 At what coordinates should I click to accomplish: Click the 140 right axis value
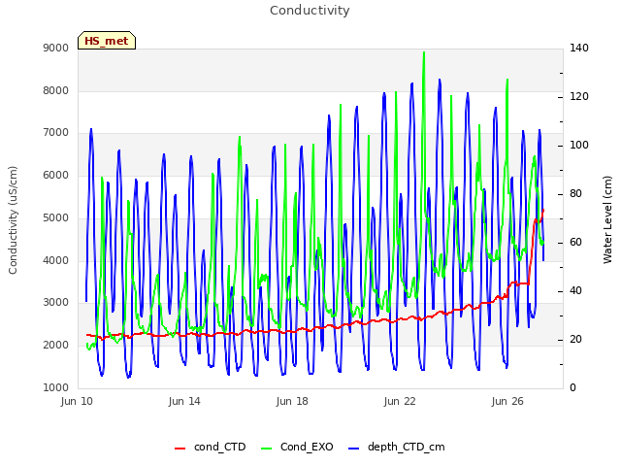click(x=579, y=49)
